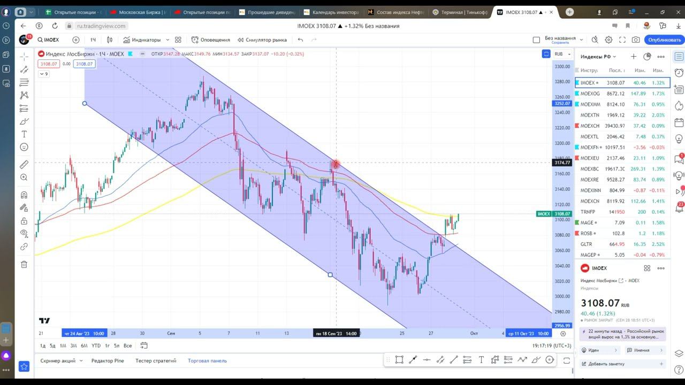The height and width of the screenshot is (385, 685).
Task: Toggle the layout checkbox next to Без названия
Action: [536, 40]
